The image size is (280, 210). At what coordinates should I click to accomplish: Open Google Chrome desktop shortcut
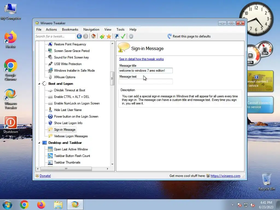click(11, 70)
